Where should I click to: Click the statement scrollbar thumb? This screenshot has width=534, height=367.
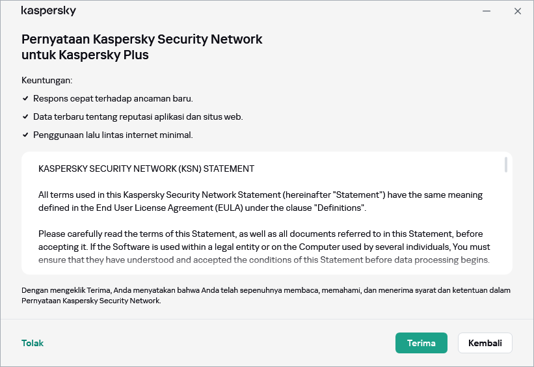point(506,165)
